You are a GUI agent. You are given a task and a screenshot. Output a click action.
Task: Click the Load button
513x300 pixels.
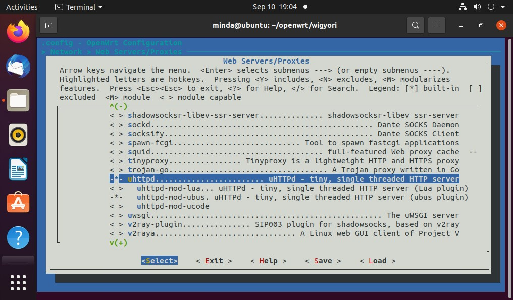378,261
